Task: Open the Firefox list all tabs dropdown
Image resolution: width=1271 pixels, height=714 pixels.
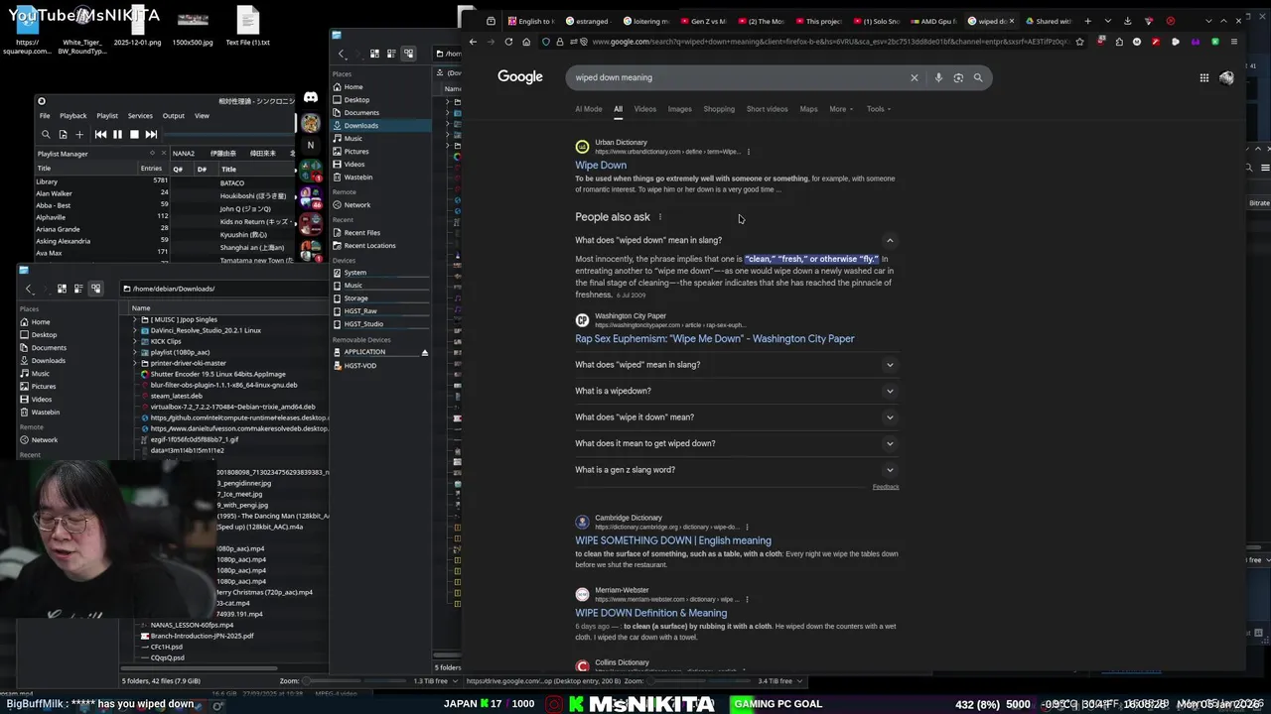Action: pos(1108,21)
